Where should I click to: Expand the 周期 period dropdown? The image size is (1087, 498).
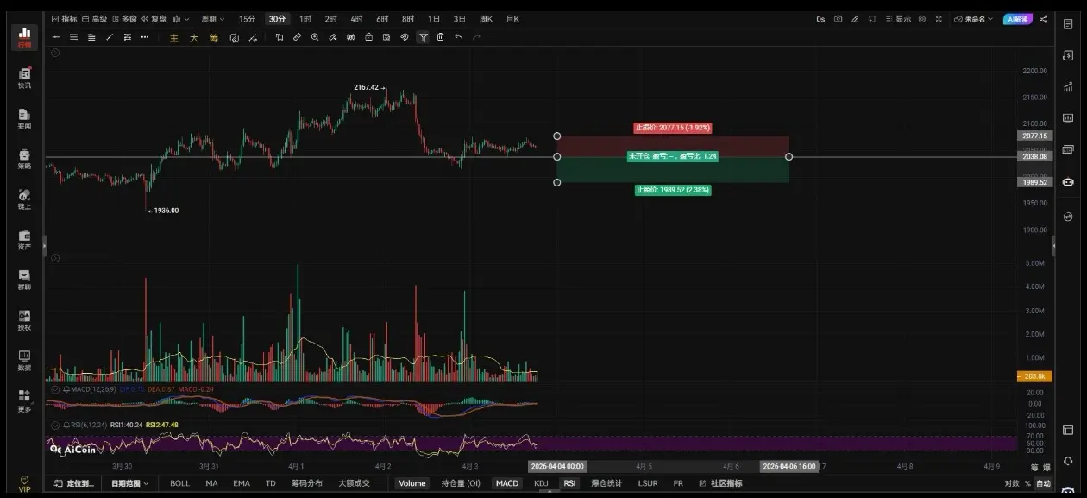pos(212,19)
